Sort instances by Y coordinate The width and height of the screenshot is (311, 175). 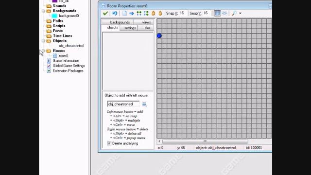146,13
